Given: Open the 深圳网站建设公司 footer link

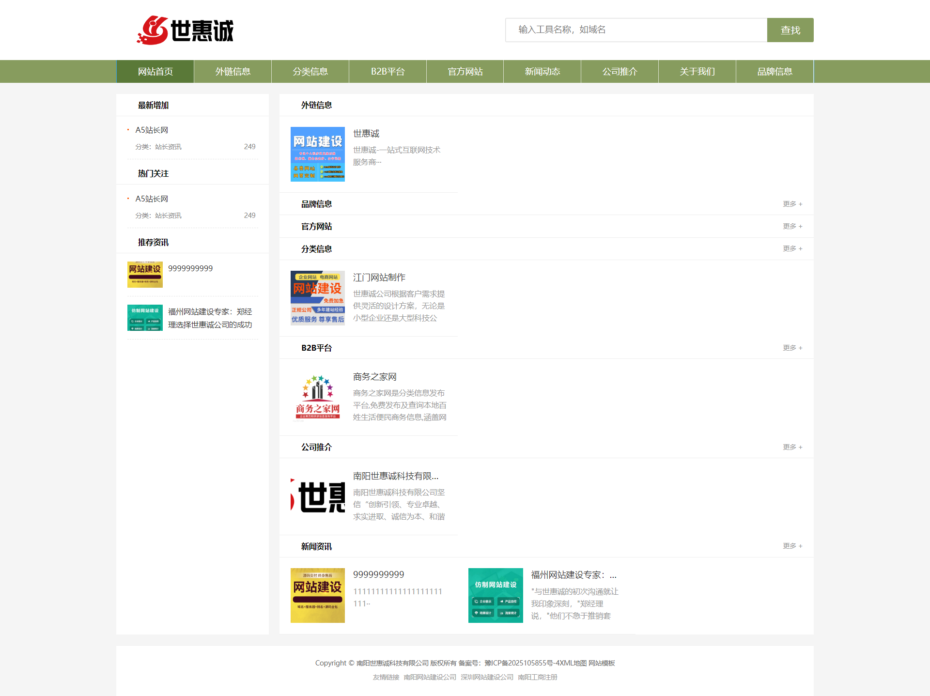Looking at the screenshot, I should (x=486, y=677).
